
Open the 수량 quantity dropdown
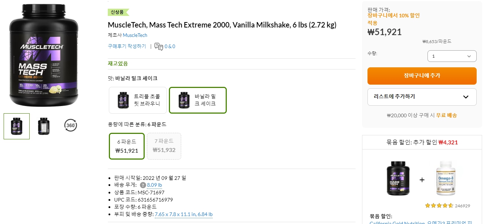452,56
